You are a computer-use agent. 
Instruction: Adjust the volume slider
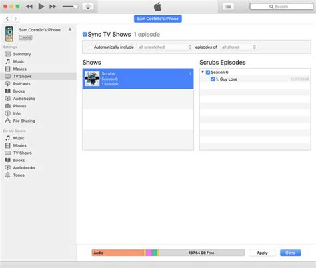(70, 7)
